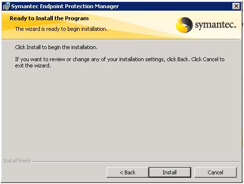Click the InstallShield label
The height and width of the screenshot is (184, 244).
pyautogui.click(x=17, y=161)
